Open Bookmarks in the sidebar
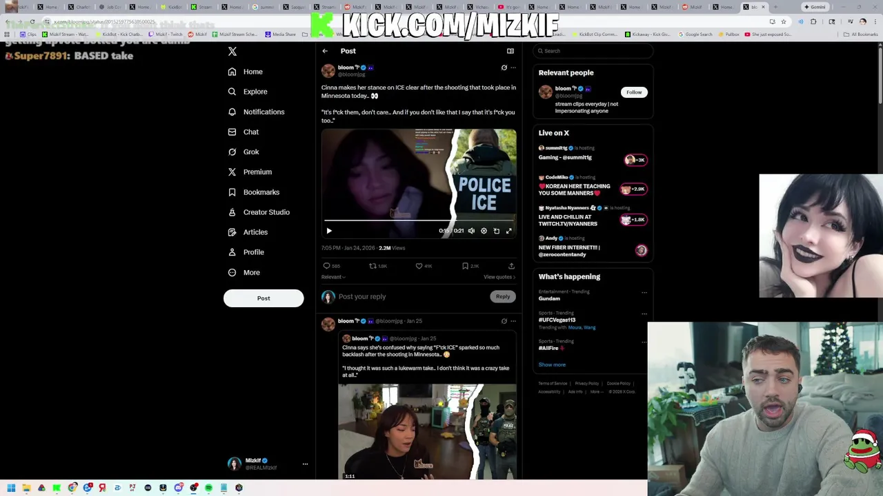Image resolution: width=883 pixels, height=496 pixels. tap(253, 192)
